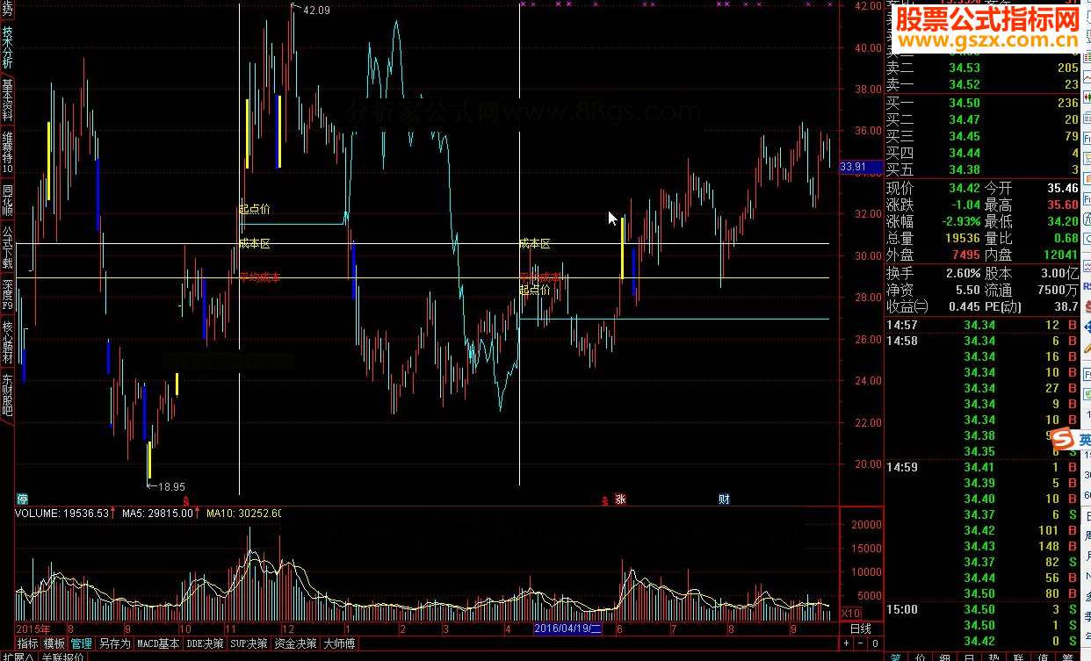Click the 最低 value 34.20
1091x661 pixels.
click(1061, 221)
